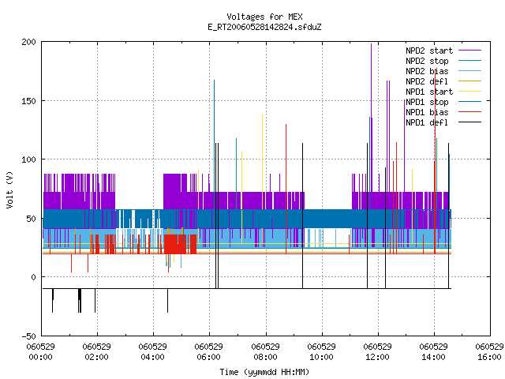Click the 'NPD1 defl' legend label

(427, 122)
